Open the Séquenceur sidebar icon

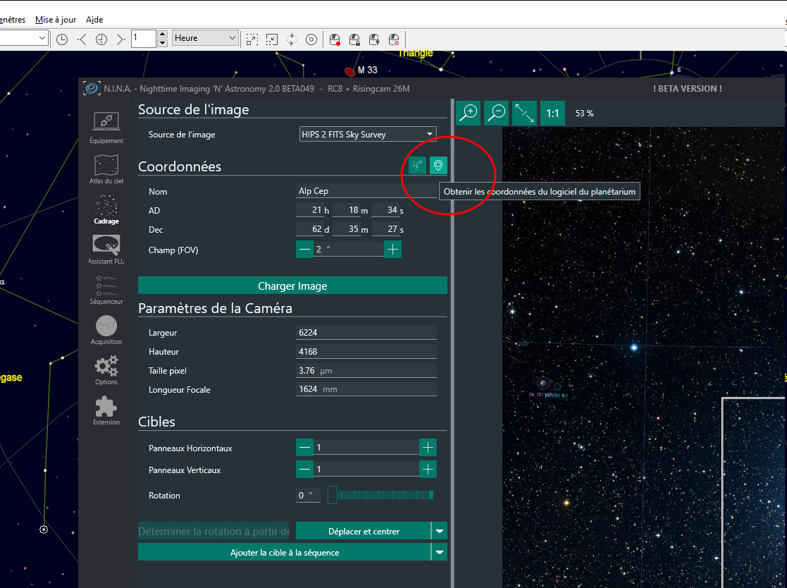pyautogui.click(x=106, y=289)
